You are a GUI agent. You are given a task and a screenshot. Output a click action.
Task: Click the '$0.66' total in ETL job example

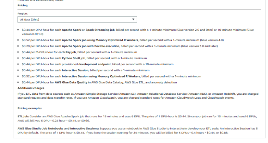86,121
